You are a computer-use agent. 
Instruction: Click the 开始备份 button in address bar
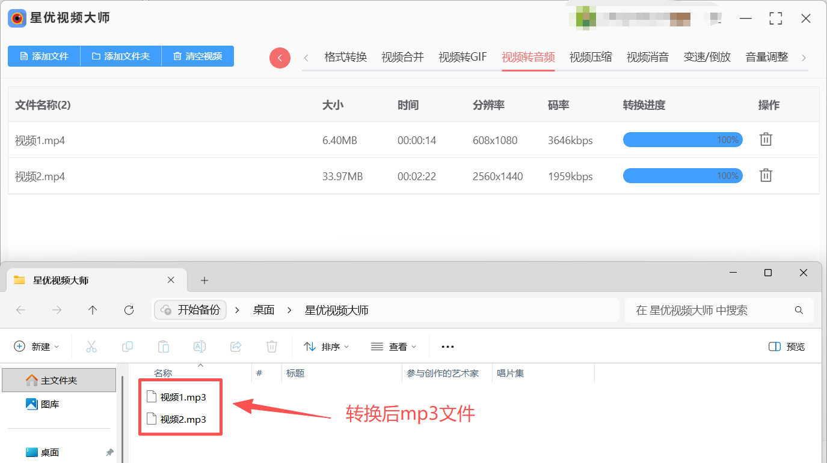coord(191,310)
